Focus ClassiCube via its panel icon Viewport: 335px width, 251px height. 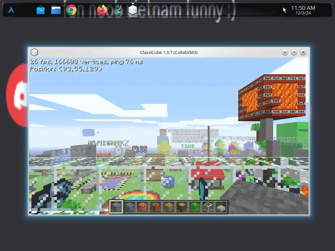coord(133,10)
